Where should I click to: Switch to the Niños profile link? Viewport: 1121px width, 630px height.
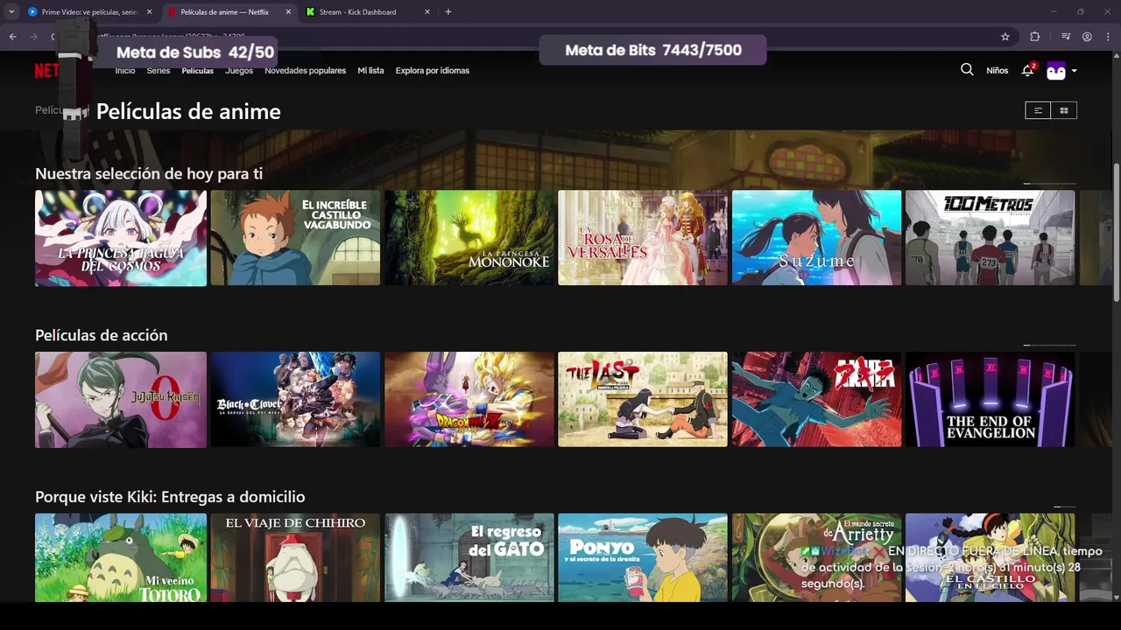(998, 71)
